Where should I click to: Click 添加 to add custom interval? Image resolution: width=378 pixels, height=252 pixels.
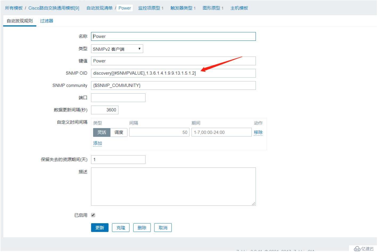click(x=97, y=143)
